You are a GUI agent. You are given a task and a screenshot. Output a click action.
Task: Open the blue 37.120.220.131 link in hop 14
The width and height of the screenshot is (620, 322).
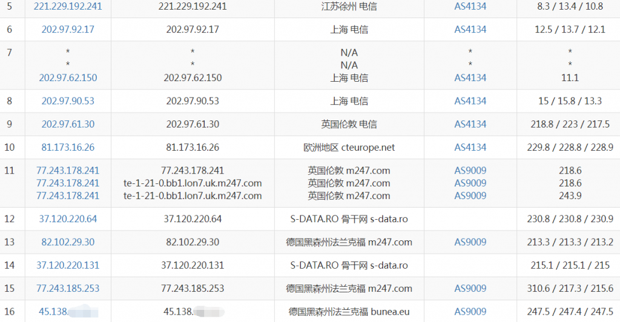click(68, 265)
